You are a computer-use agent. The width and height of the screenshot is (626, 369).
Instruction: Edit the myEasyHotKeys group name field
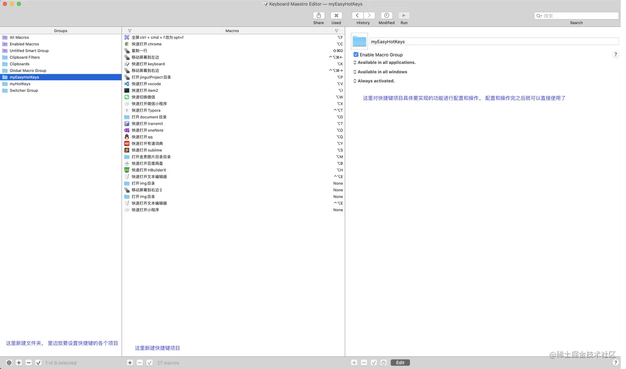[x=494, y=41]
